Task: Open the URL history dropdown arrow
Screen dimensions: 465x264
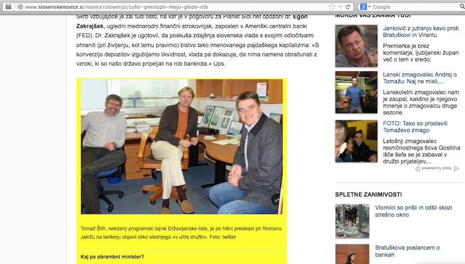Action: tap(340, 7)
